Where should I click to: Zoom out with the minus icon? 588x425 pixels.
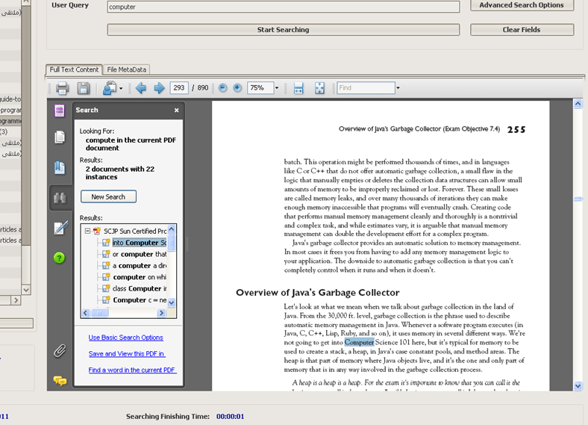click(223, 88)
